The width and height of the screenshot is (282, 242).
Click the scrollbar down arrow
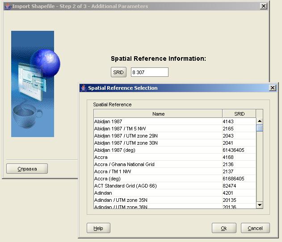pos(260,204)
